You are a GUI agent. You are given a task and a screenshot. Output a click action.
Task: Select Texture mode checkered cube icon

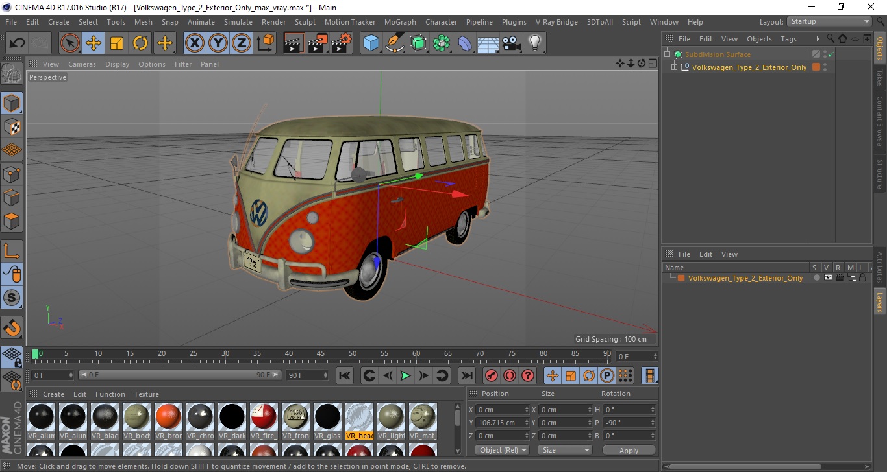[12, 127]
